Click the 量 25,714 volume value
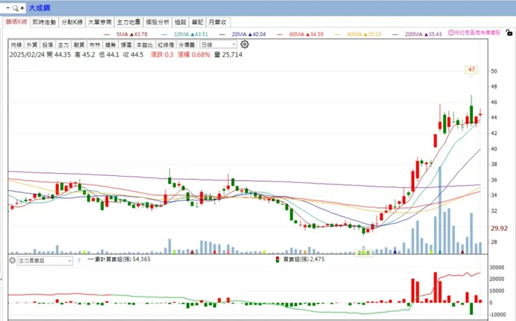Image resolution: width=516 pixels, height=321 pixels. [228, 54]
